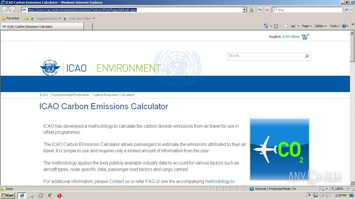Image resolution: width=355 pixels, height=199 pixels.
Task: Open the methodology link
Action: click(220, 181)
